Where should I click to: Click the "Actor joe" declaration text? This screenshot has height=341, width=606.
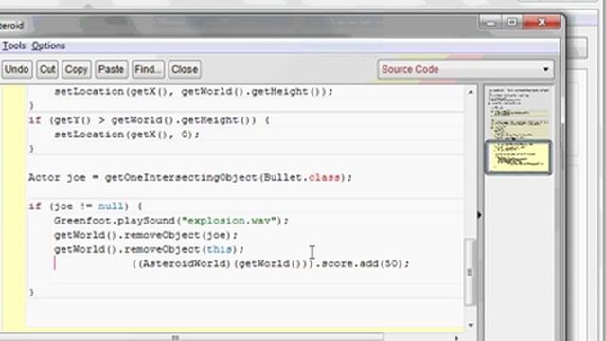(x=57, y=177)
